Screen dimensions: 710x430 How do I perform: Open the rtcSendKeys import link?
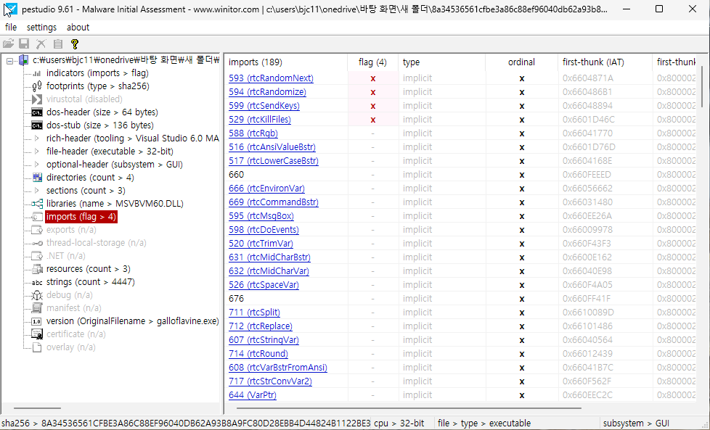(x=264, y=106)
